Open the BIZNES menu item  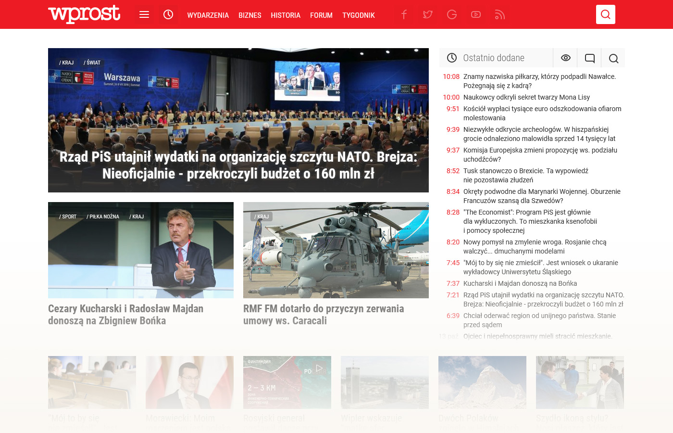250,15
